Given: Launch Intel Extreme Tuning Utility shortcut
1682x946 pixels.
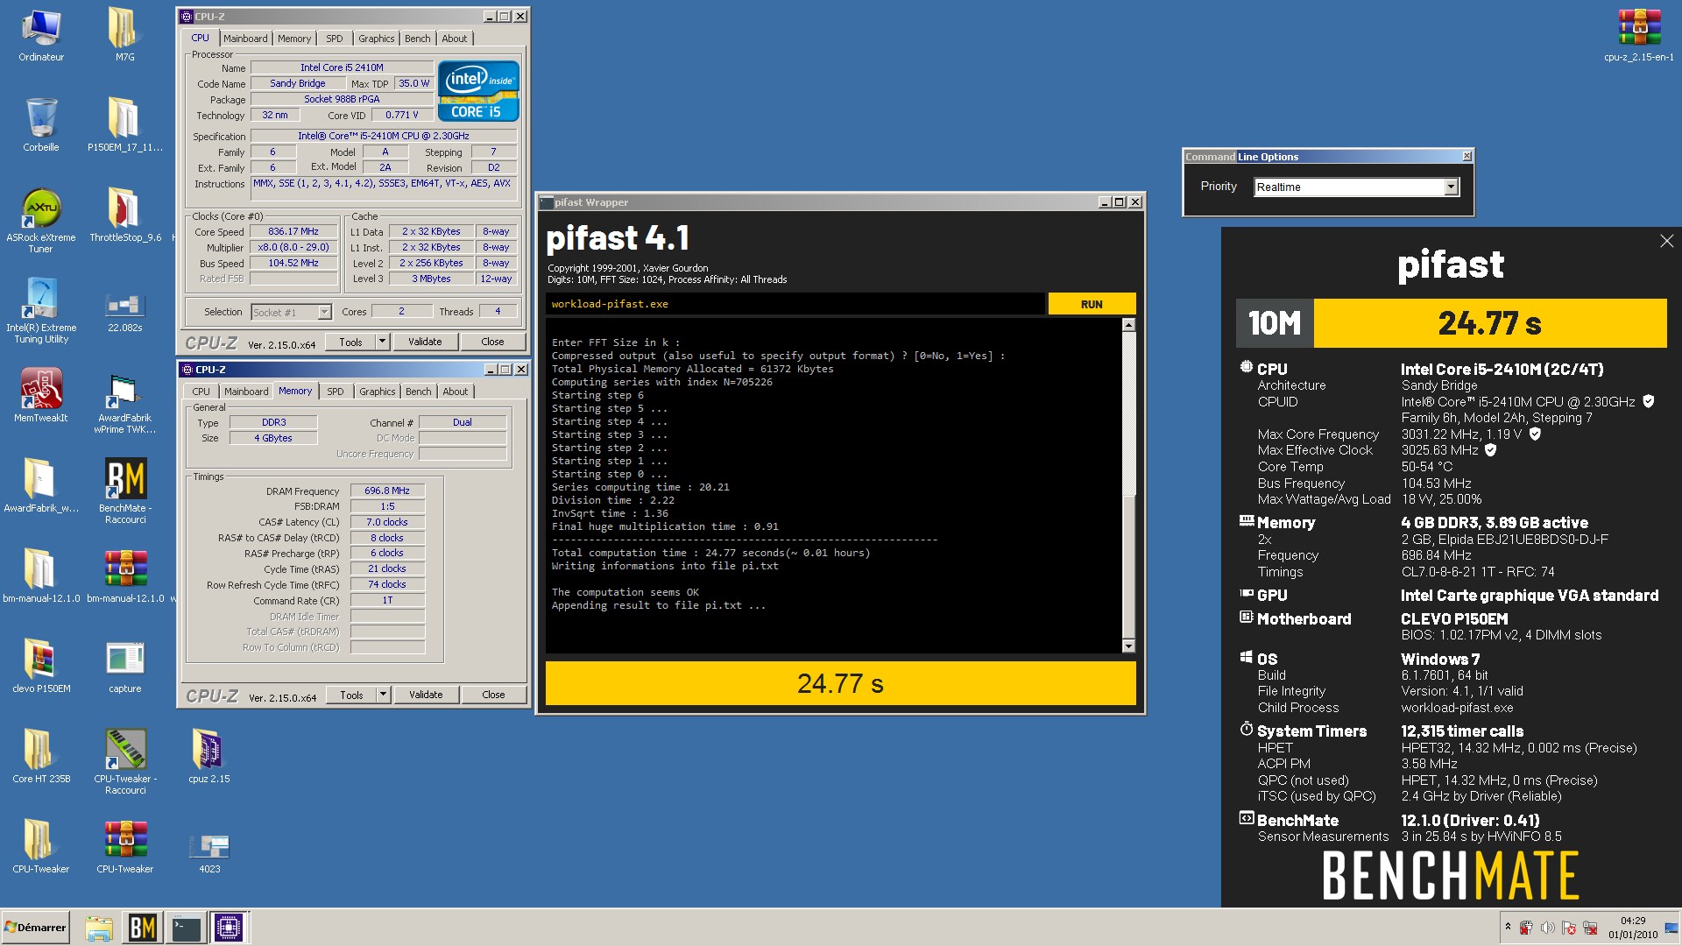Looking at the screenshot, I should pyautogui.click(x=41, y=311).
